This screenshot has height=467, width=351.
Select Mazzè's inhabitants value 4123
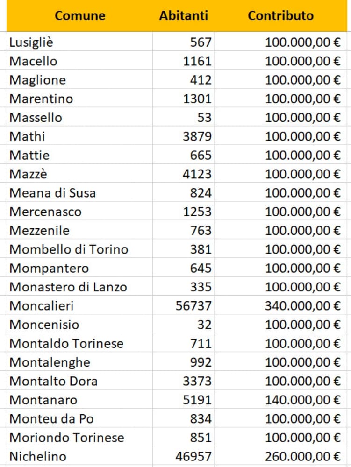[x=197, y=174]
